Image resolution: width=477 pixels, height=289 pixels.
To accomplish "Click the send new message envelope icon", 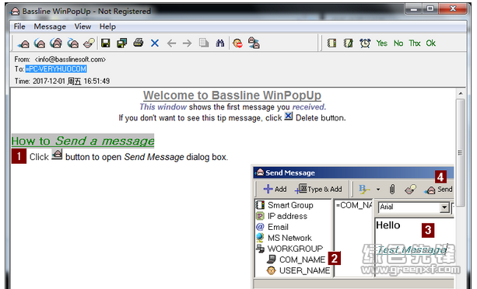I will (23, 44).
